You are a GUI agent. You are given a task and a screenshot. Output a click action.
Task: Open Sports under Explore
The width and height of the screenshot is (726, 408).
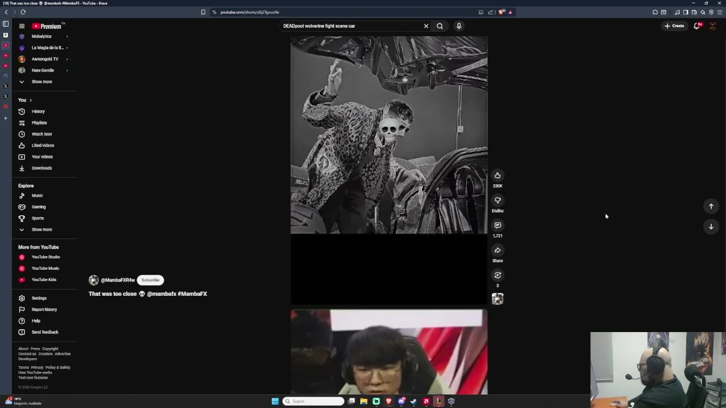[x=37, y=218]
